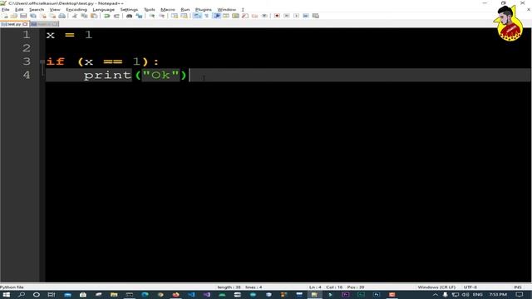532x299 pixels.
Task: Click the print("Ok") code line
Action: coord(135,75)
